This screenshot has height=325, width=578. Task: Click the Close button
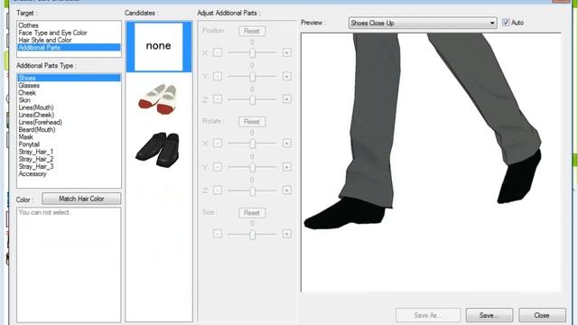542,315
